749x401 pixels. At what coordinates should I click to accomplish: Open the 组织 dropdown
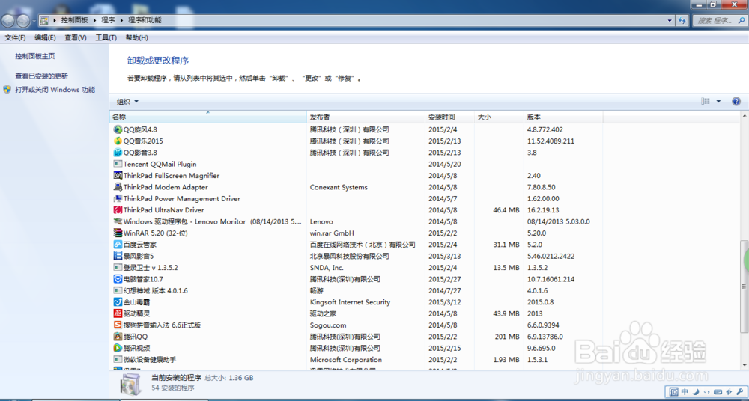point(127,101)
